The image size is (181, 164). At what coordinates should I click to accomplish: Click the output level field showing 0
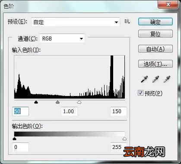[20, 147]
